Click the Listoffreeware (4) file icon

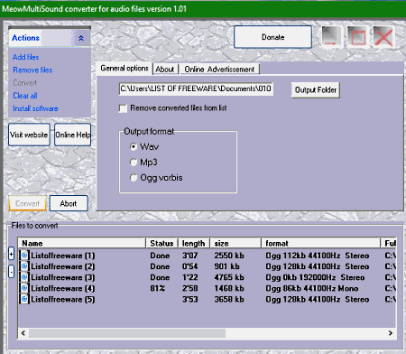click(x=24, y=288)
